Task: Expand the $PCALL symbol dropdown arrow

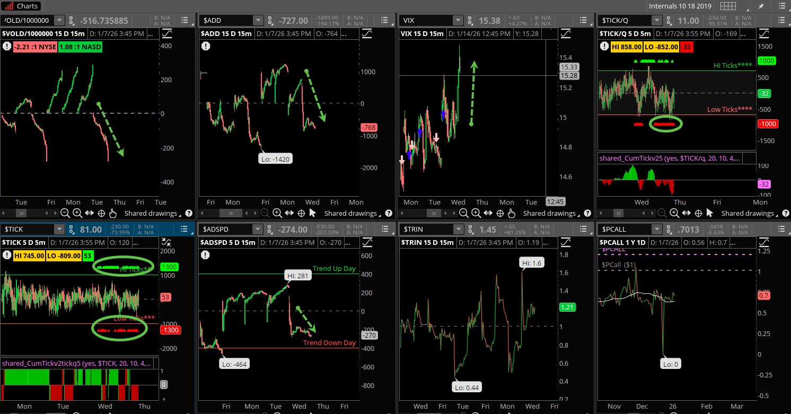Action: click(x=656, y=229)
